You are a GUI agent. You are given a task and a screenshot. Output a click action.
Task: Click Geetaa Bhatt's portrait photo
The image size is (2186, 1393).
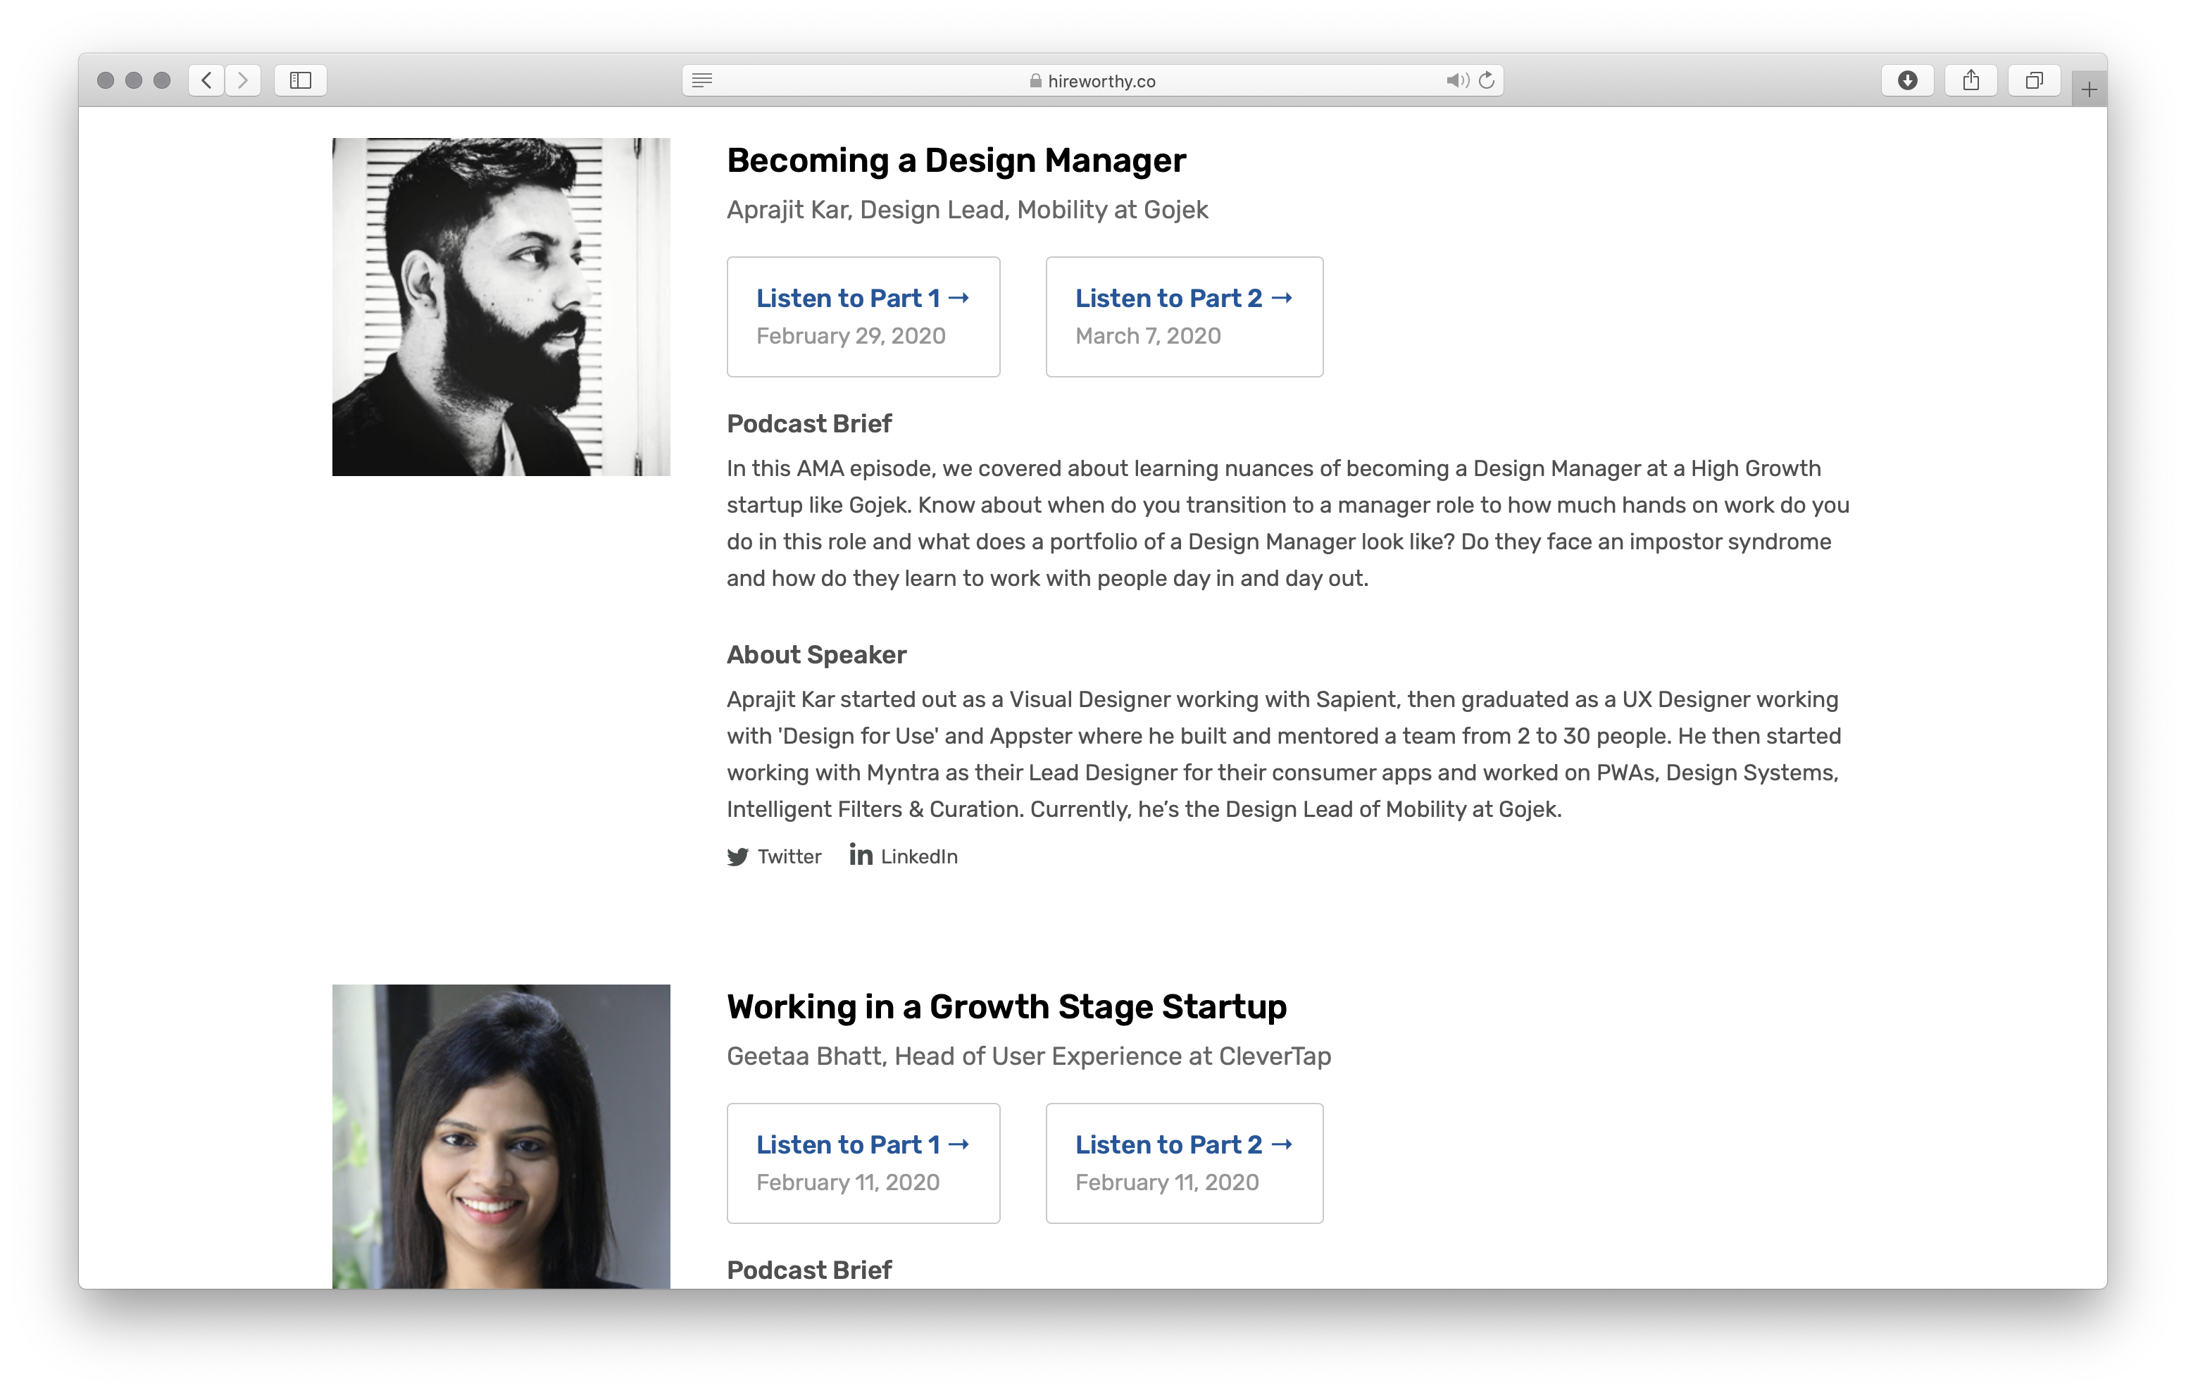click(x=501, y=1135)
